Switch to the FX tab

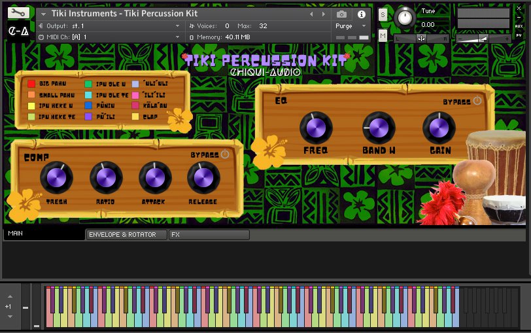[x=208, y=234]
